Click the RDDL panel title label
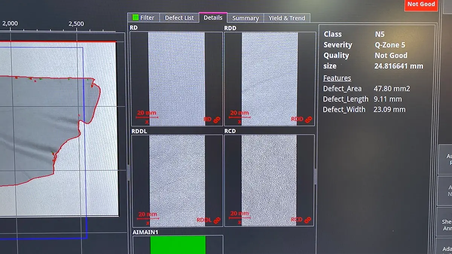 pos(139,131)
